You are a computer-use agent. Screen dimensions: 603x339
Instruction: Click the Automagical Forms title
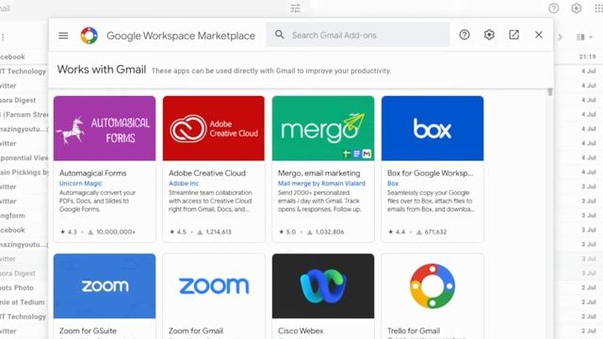point(92,173)
